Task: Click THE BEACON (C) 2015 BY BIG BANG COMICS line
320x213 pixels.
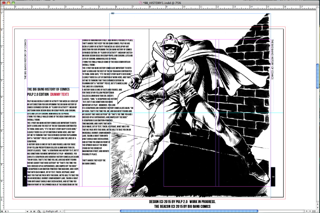Action: (x=182, y=206)
